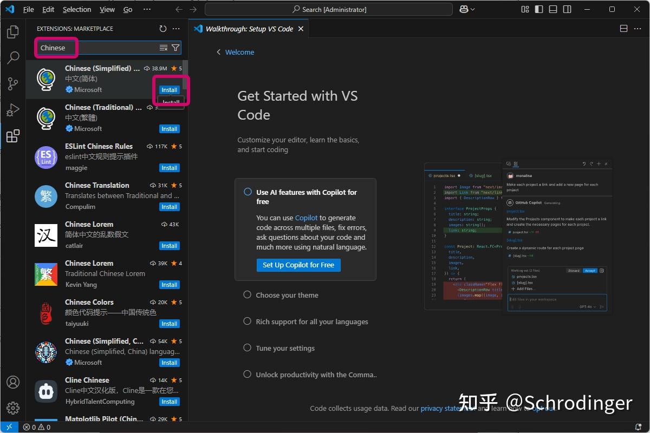Open the Source Control view

[x=13, y=84]
